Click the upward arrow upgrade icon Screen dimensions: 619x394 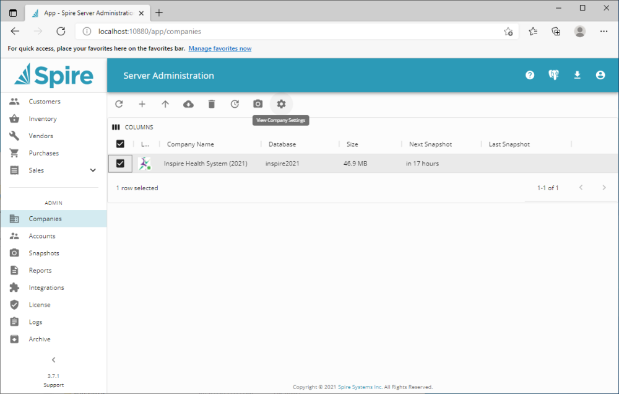pos(165,104)
